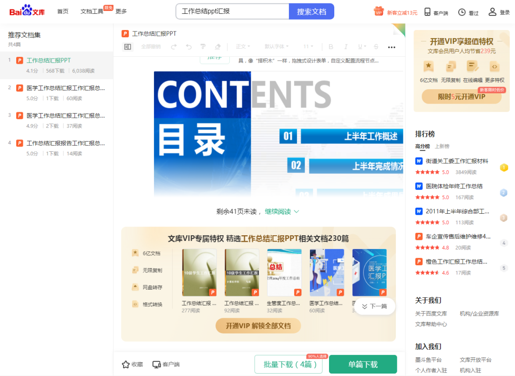Open the VIP gift coupon icon
The height and width of the screenshot is (376, 515).
[x=379, y=11]
